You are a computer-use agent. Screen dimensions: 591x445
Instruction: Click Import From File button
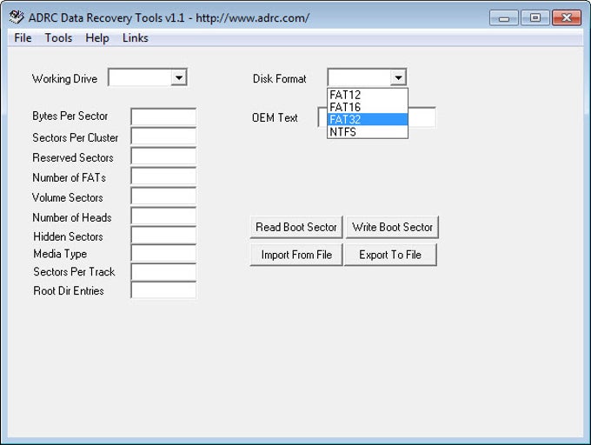296,255
